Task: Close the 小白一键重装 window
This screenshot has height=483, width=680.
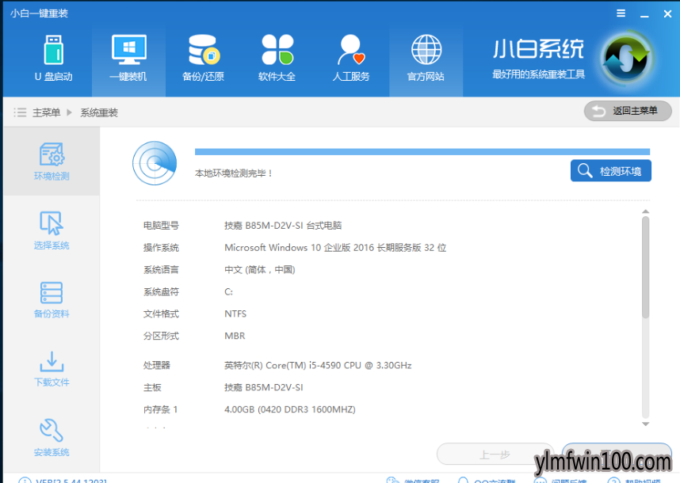Action: point(668,14)
